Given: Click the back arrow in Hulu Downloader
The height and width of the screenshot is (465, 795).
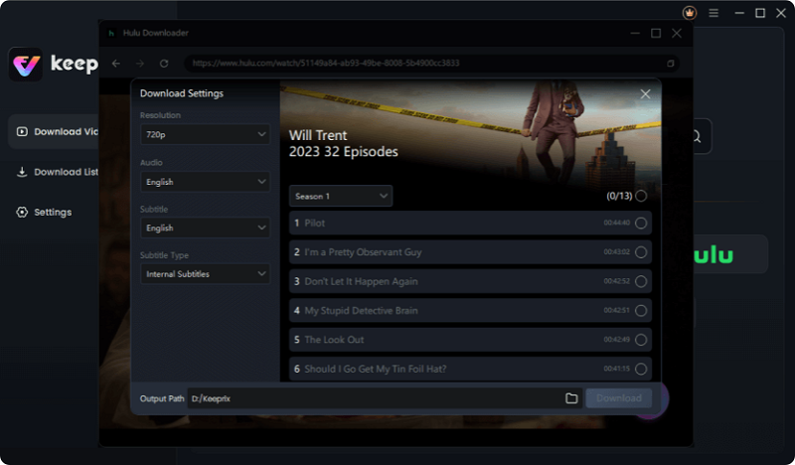Looking at the screenshot, I should coord(116,64).
